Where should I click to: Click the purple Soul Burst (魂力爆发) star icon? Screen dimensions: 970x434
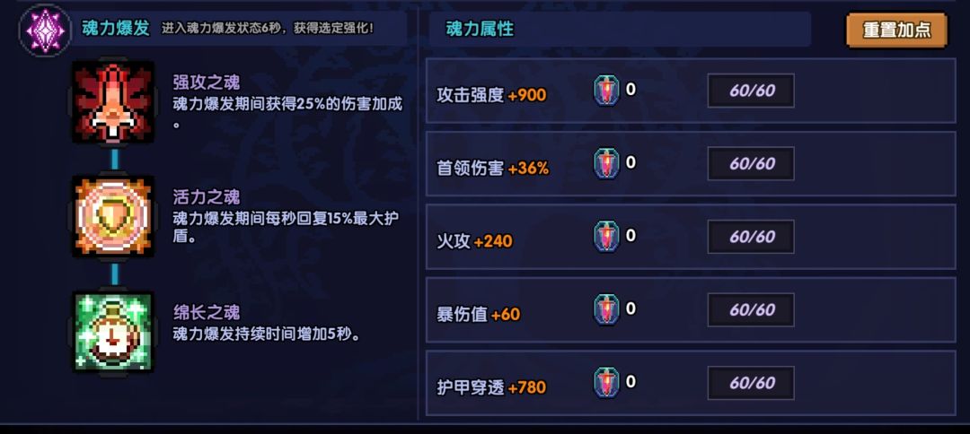pos(43,30)
